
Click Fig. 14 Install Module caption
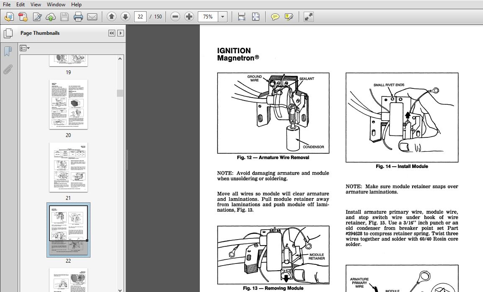click(x=402, y=166)
